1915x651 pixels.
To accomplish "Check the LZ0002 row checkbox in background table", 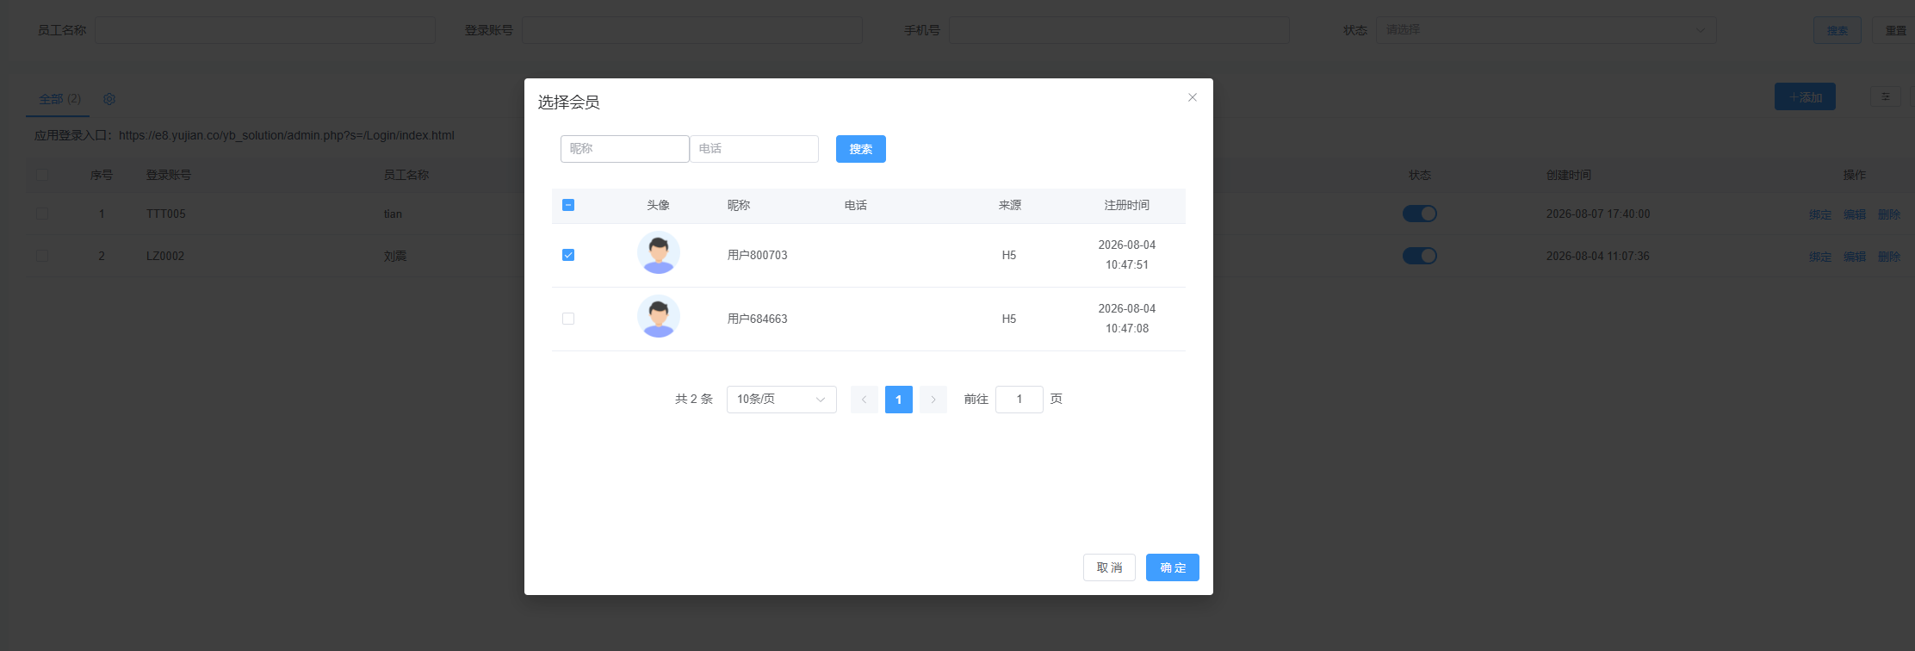I will click(x=42, y=256).
